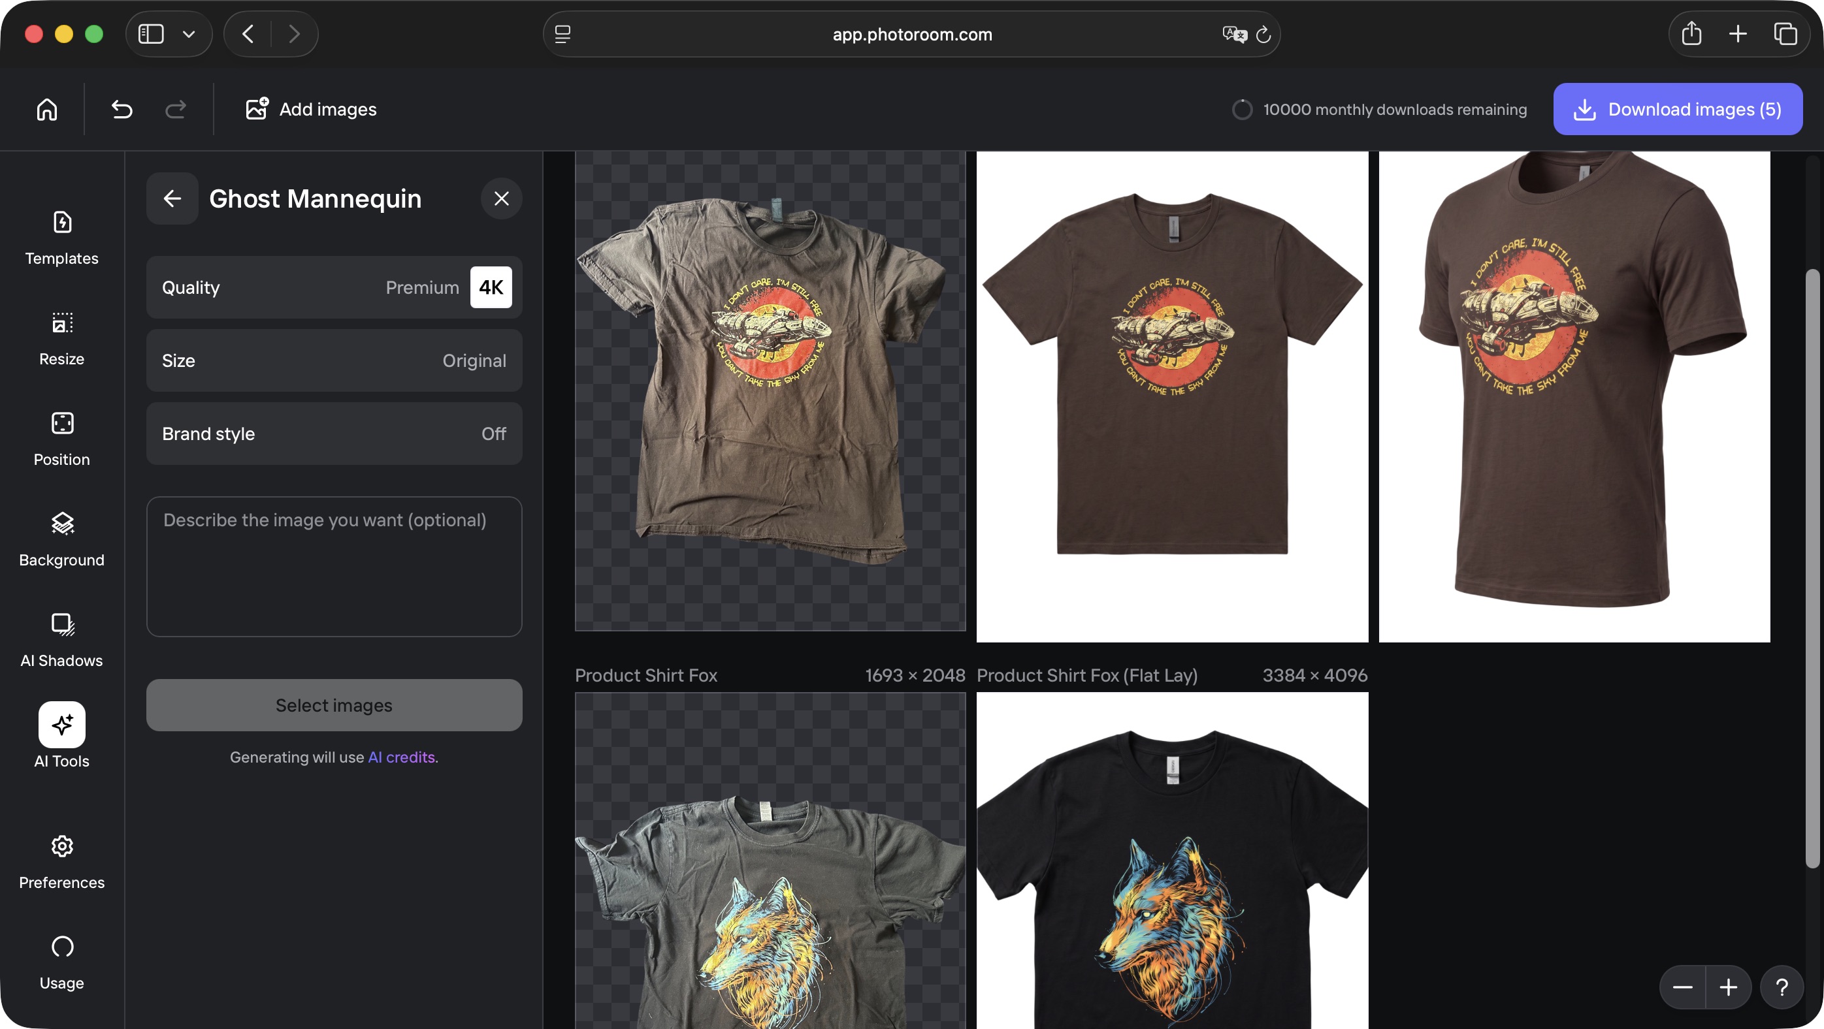
Task: Open Preferences from the sidebar
Action: pyautogui.click(x=61, y=863)
